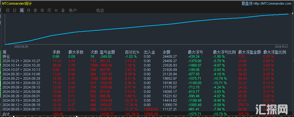
Task: Switch to the 月 monthly tab
Action: point(29,10)
